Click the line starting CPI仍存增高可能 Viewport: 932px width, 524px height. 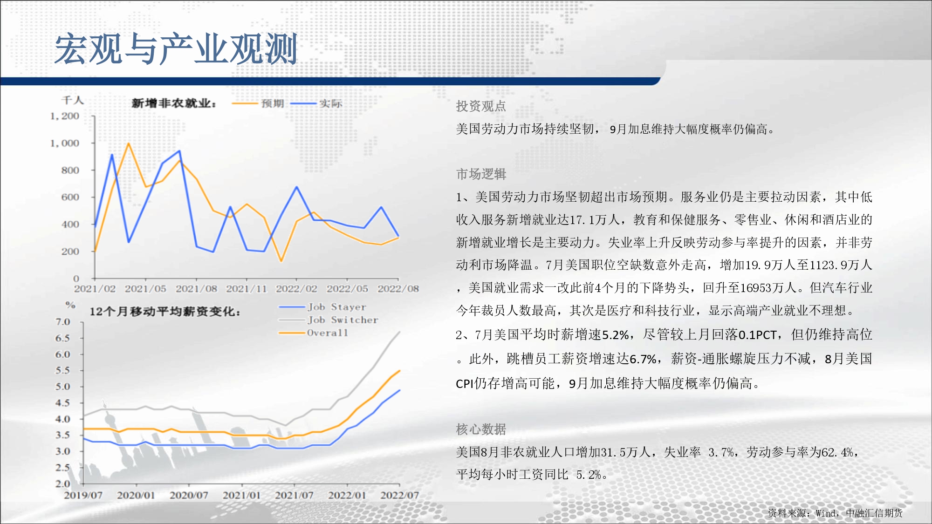point(608,383)
